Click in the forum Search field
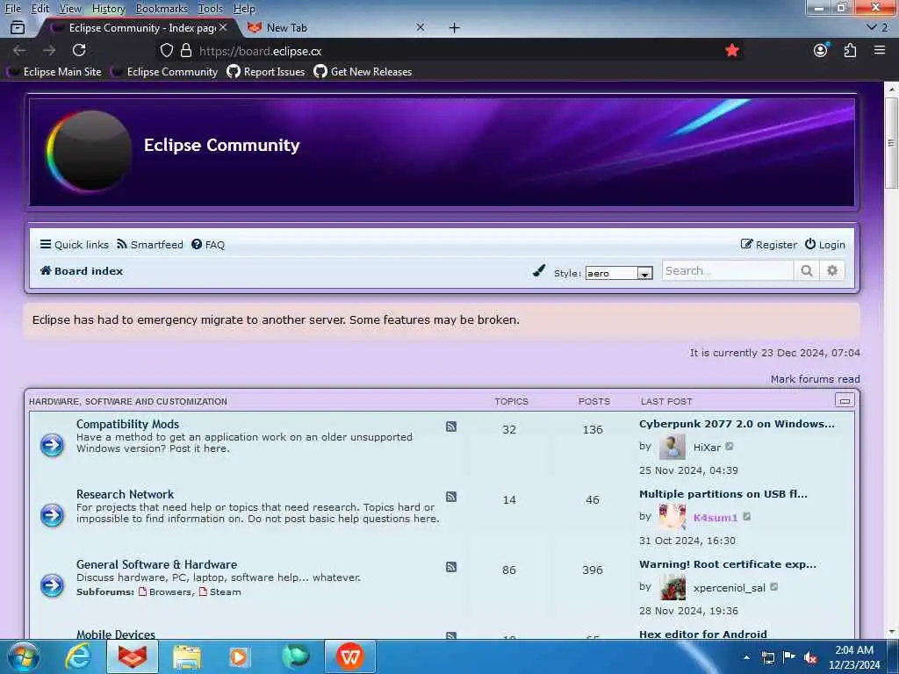Screen dimensions: 899x674 [728, 270]
